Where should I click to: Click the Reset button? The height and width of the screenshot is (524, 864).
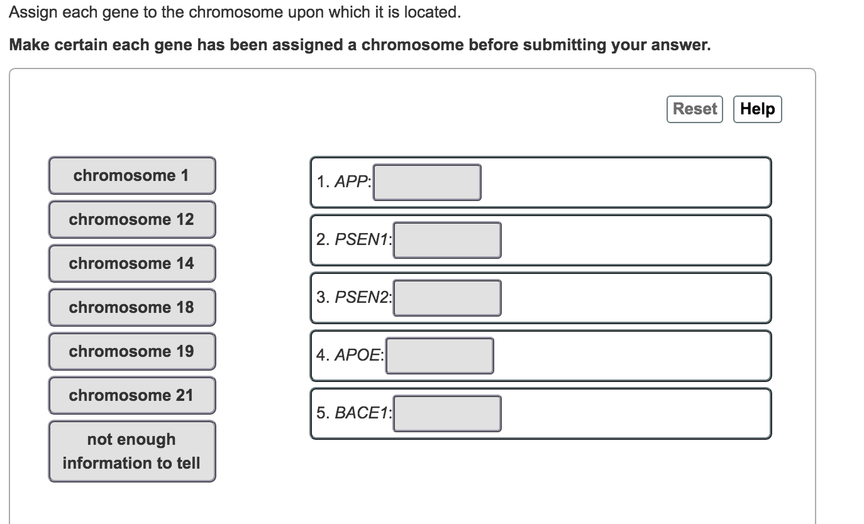695,109
